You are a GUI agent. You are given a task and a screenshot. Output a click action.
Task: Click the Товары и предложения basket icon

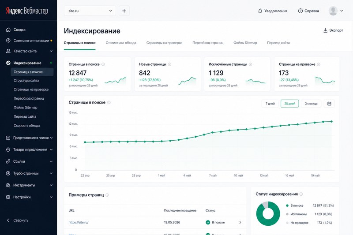point(8,149)
